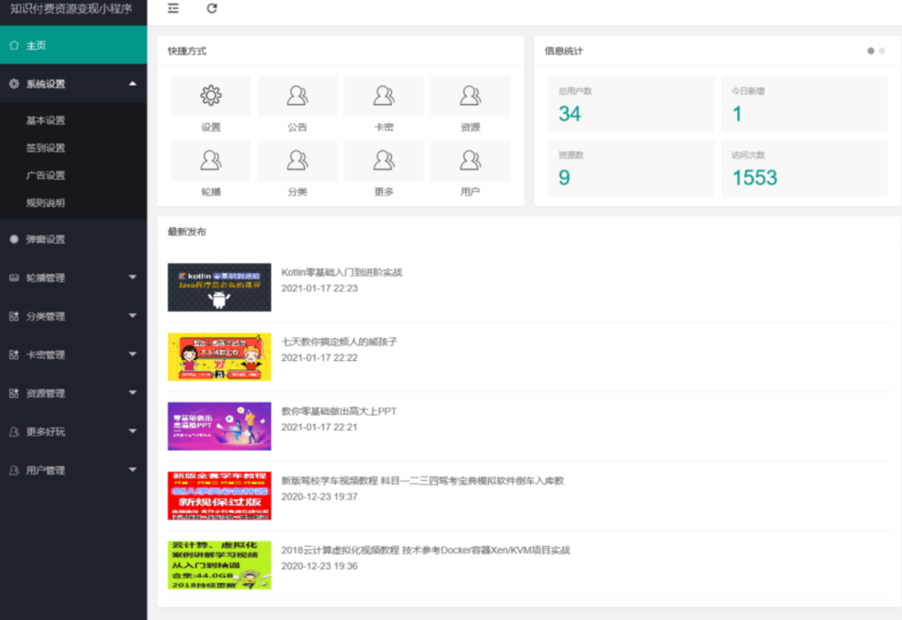Click the sidebar collapse menu icon
Screen dimensions: 902x620
(174, 8)
